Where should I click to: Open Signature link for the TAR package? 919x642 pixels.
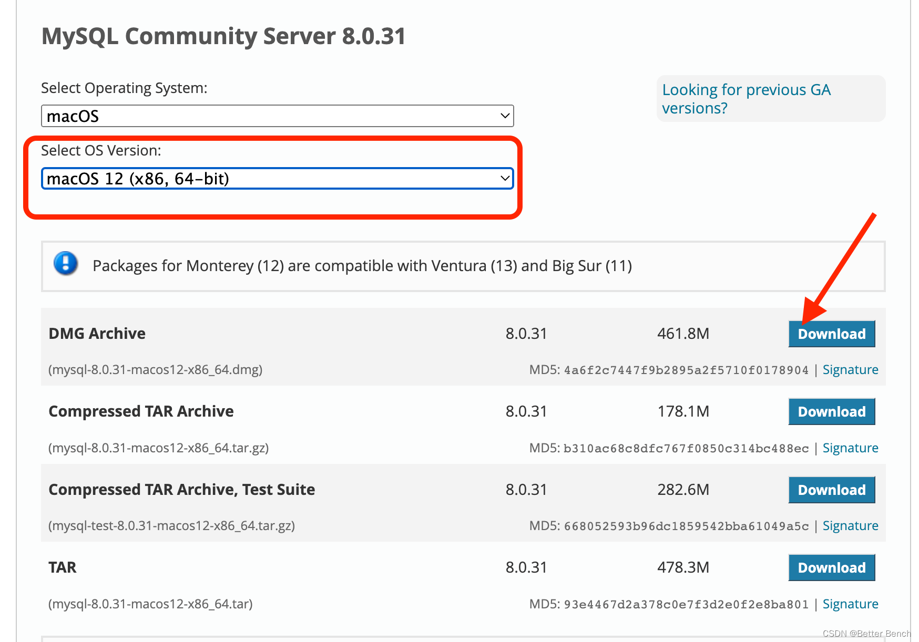(x=850, y=604)
